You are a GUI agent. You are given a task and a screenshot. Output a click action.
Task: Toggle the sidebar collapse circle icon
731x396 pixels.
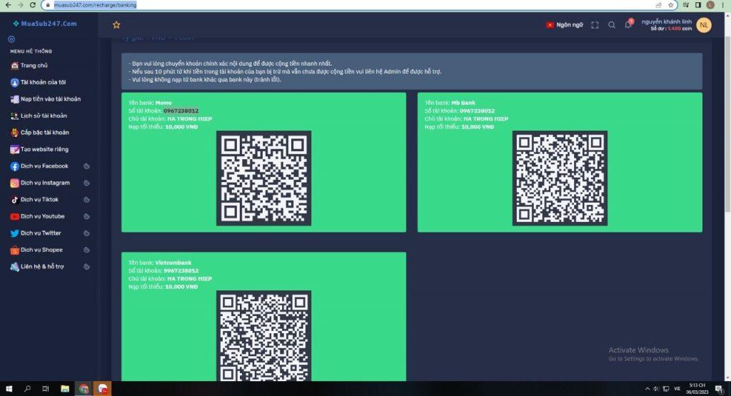click(x=11, y=39)
